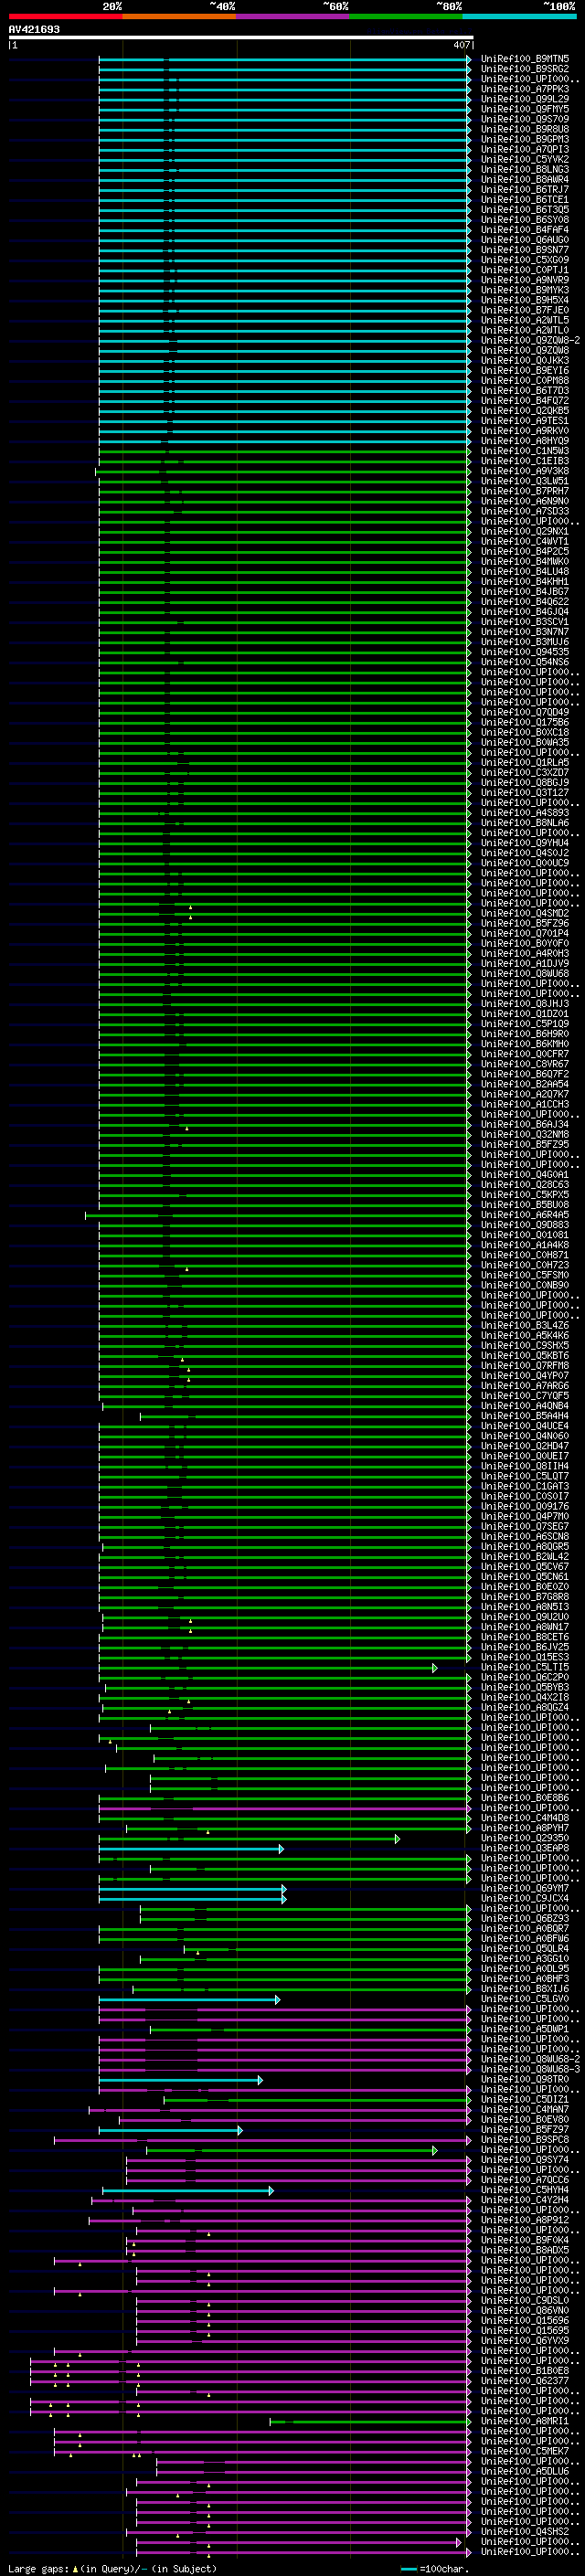Select hit UniRef100_Q9FMY5
The height and width of the screenshot is (2576, 585).
pos(525,109)
